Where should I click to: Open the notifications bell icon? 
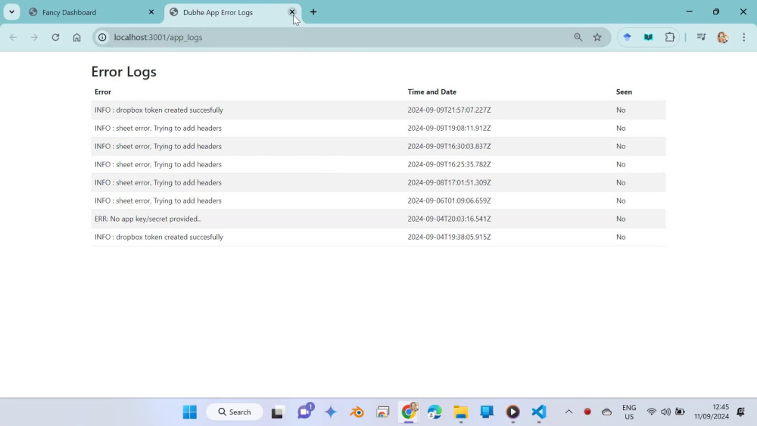click(x=740, y=412)
